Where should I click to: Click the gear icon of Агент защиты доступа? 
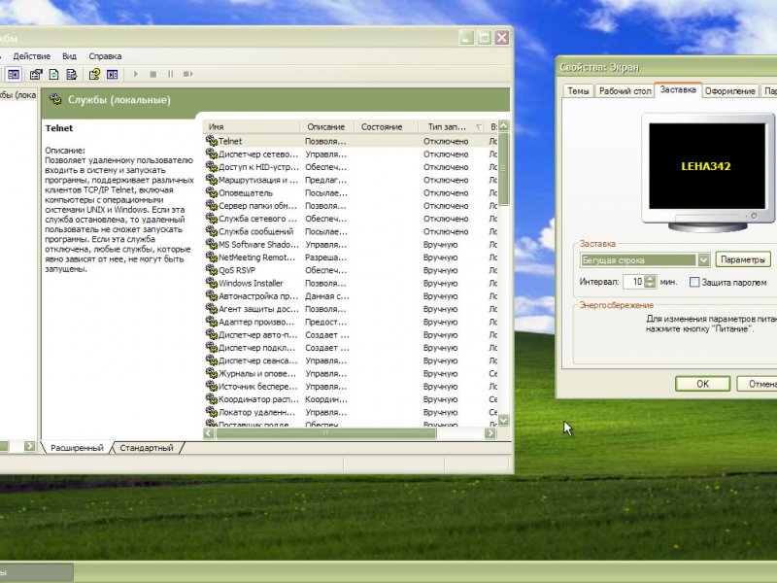(212, 308)
